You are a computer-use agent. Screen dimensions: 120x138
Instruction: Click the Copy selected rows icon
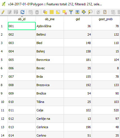98,12
